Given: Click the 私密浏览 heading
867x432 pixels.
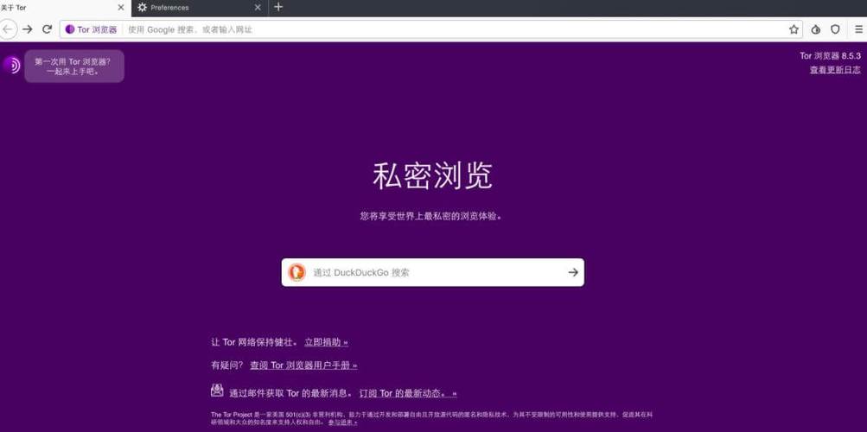Looking at the screenshot, I should pos(432,176).
